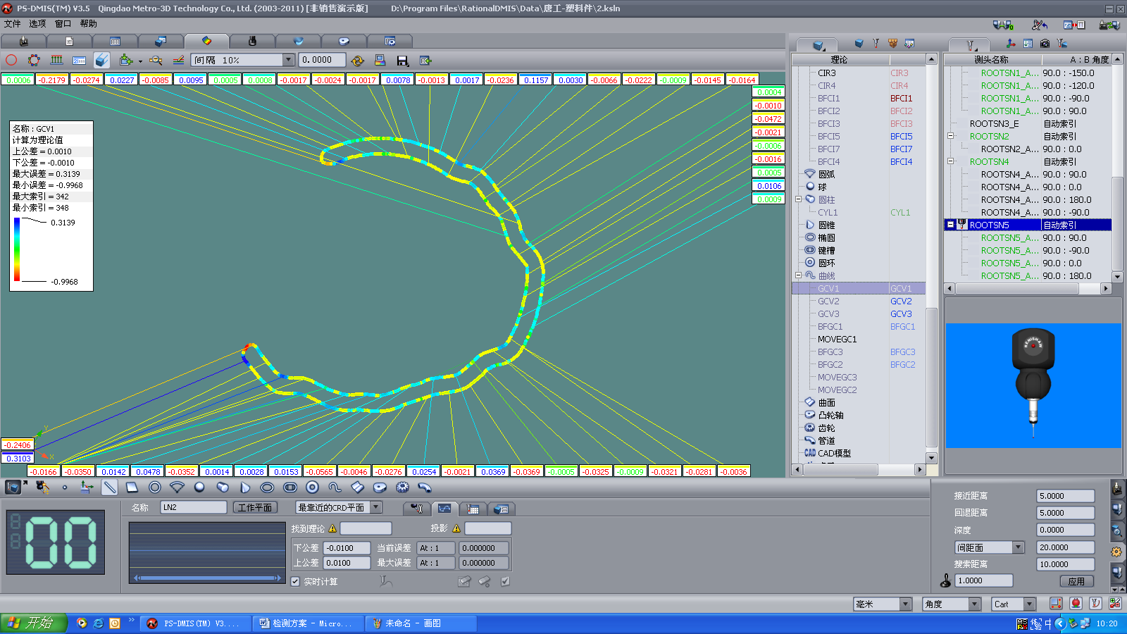Select the slot feature tool
The image size is (1127, 634).
290,487
